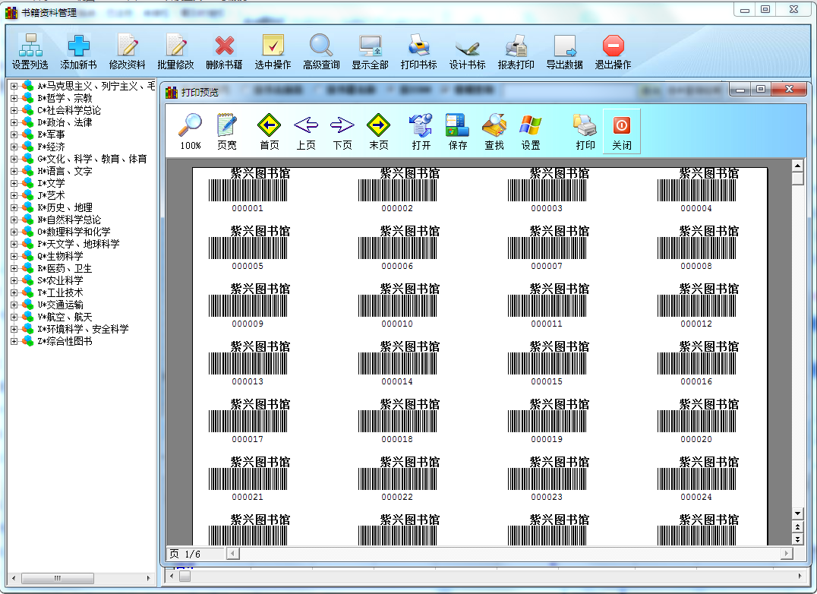Click the 删除书籍 delete book icon

(x=224, y=52)
